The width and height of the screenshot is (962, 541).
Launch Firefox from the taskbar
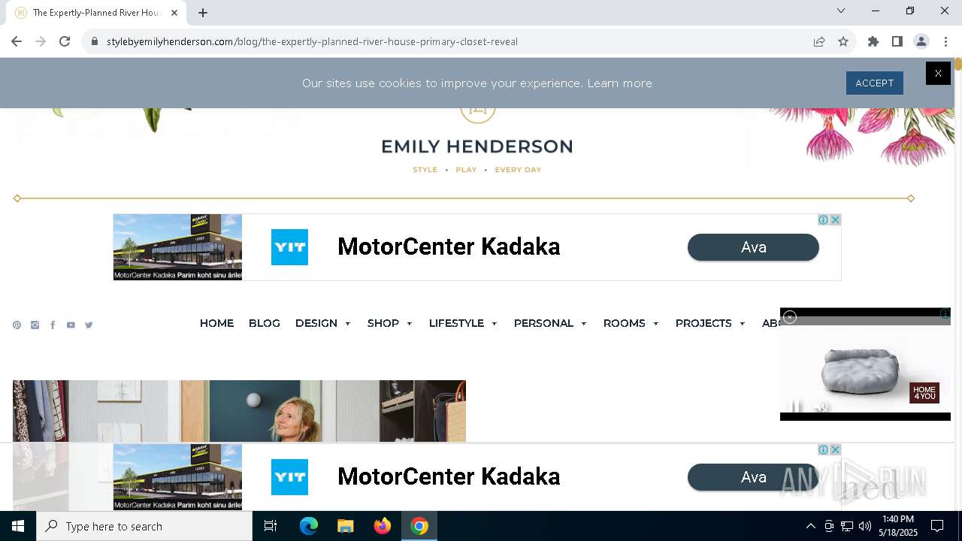(x=383, y=526)
